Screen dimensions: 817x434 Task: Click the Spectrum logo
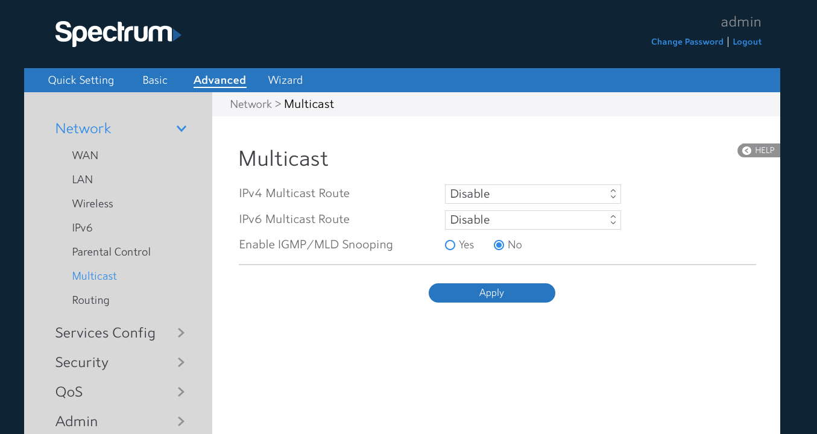tap(118, 33)
